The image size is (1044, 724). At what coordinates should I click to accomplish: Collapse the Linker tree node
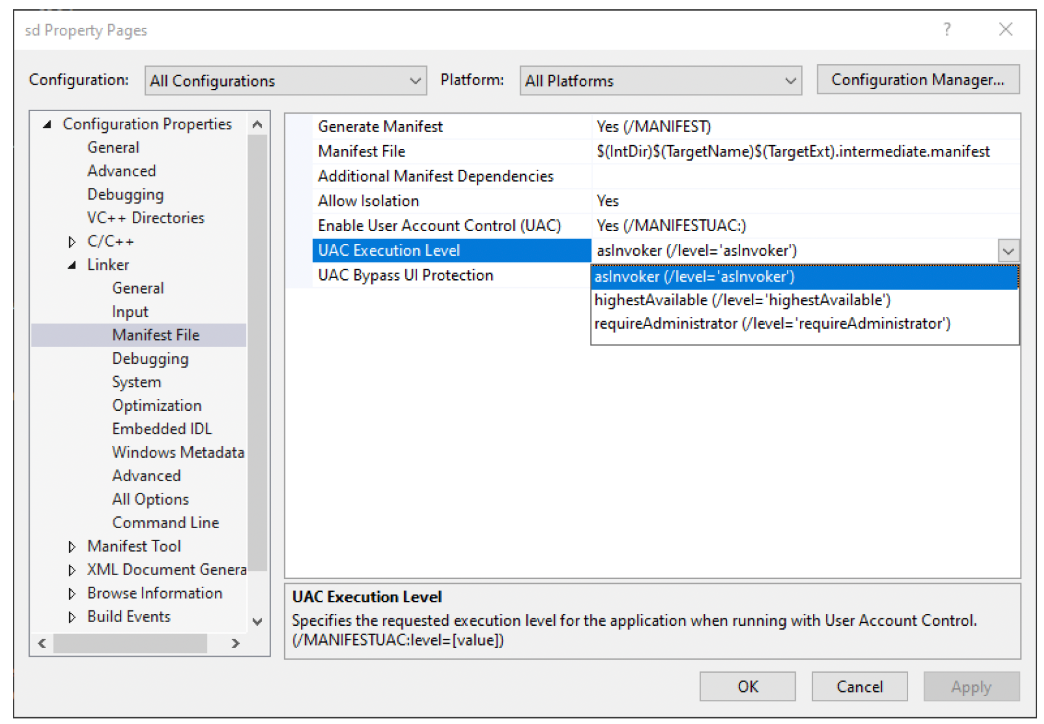click(72, 265)
